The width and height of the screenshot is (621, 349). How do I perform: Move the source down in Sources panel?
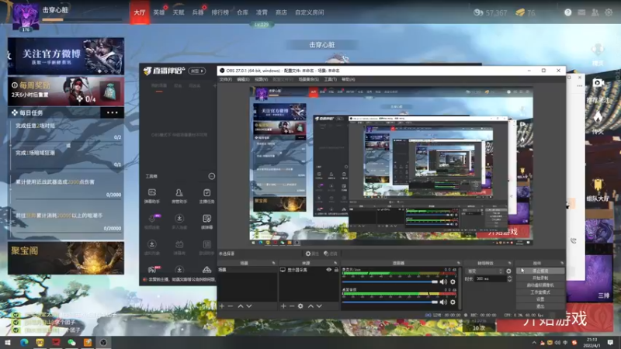click(319, 306)
